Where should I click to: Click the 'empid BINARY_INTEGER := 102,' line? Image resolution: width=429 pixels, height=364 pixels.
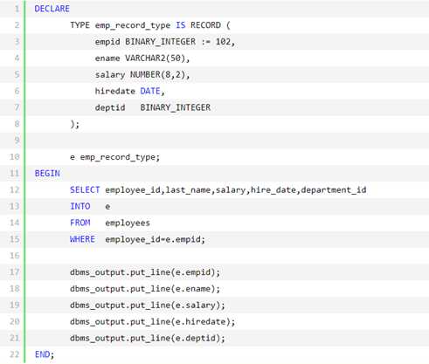coord(165,42)
